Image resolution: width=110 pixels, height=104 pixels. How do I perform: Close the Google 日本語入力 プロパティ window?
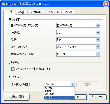106,4
